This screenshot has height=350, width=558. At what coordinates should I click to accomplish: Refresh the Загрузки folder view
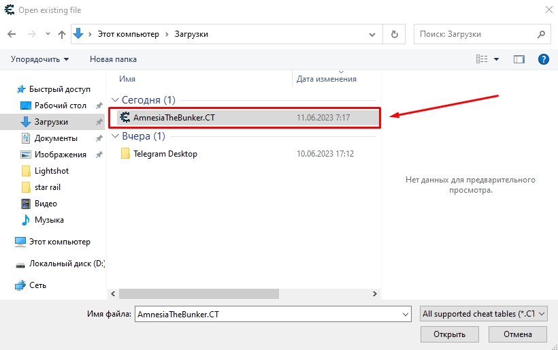pos(394,33)
